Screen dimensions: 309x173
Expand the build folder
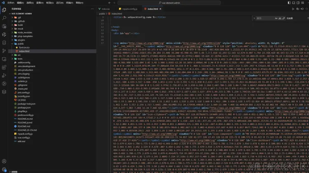pos(52,25)
